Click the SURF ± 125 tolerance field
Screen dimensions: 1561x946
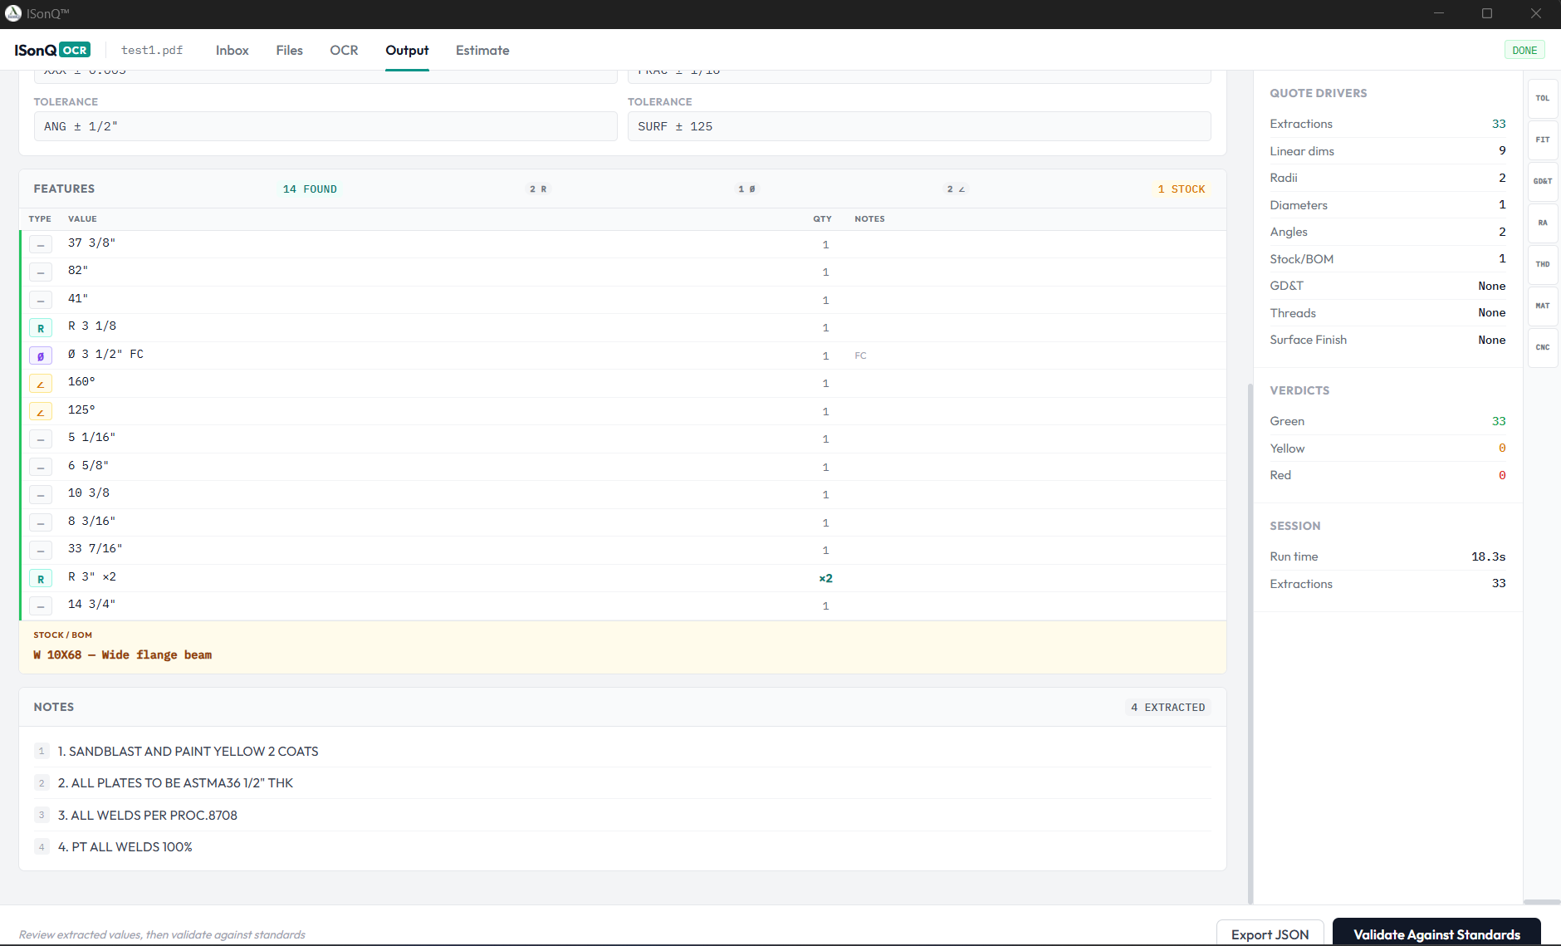click(919, 126)
